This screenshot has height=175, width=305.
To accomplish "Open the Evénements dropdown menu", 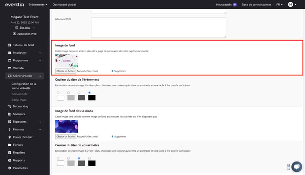I will [x=38, y=5].
